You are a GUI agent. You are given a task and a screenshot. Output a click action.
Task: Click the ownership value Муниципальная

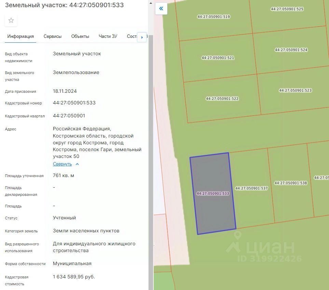coord(72,263)
